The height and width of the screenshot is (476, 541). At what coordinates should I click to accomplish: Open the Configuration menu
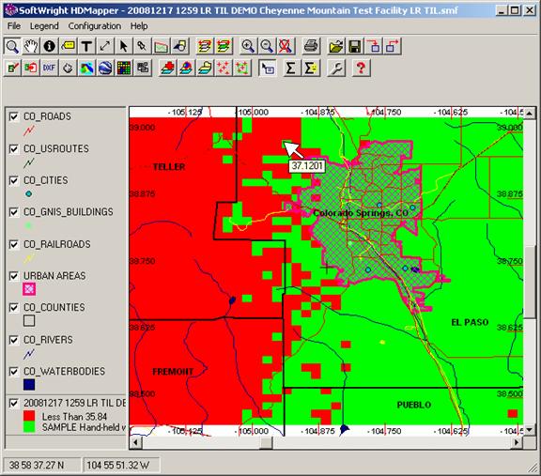[95, 26]
